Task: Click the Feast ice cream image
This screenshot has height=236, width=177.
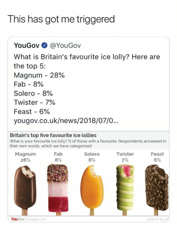Action: [x=157, y=190]
